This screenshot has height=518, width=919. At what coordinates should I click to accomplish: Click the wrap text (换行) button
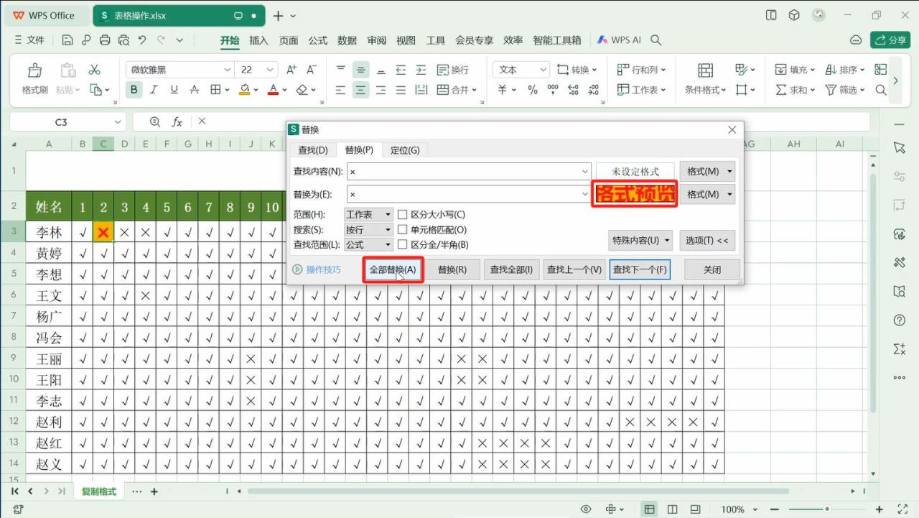[452, 70]
